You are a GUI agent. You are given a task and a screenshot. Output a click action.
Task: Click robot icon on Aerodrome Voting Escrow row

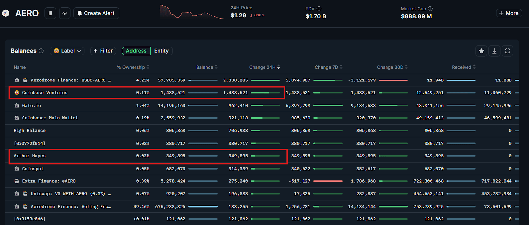coord(25,207)
